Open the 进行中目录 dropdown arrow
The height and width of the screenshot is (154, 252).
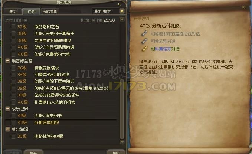[122, 11]
